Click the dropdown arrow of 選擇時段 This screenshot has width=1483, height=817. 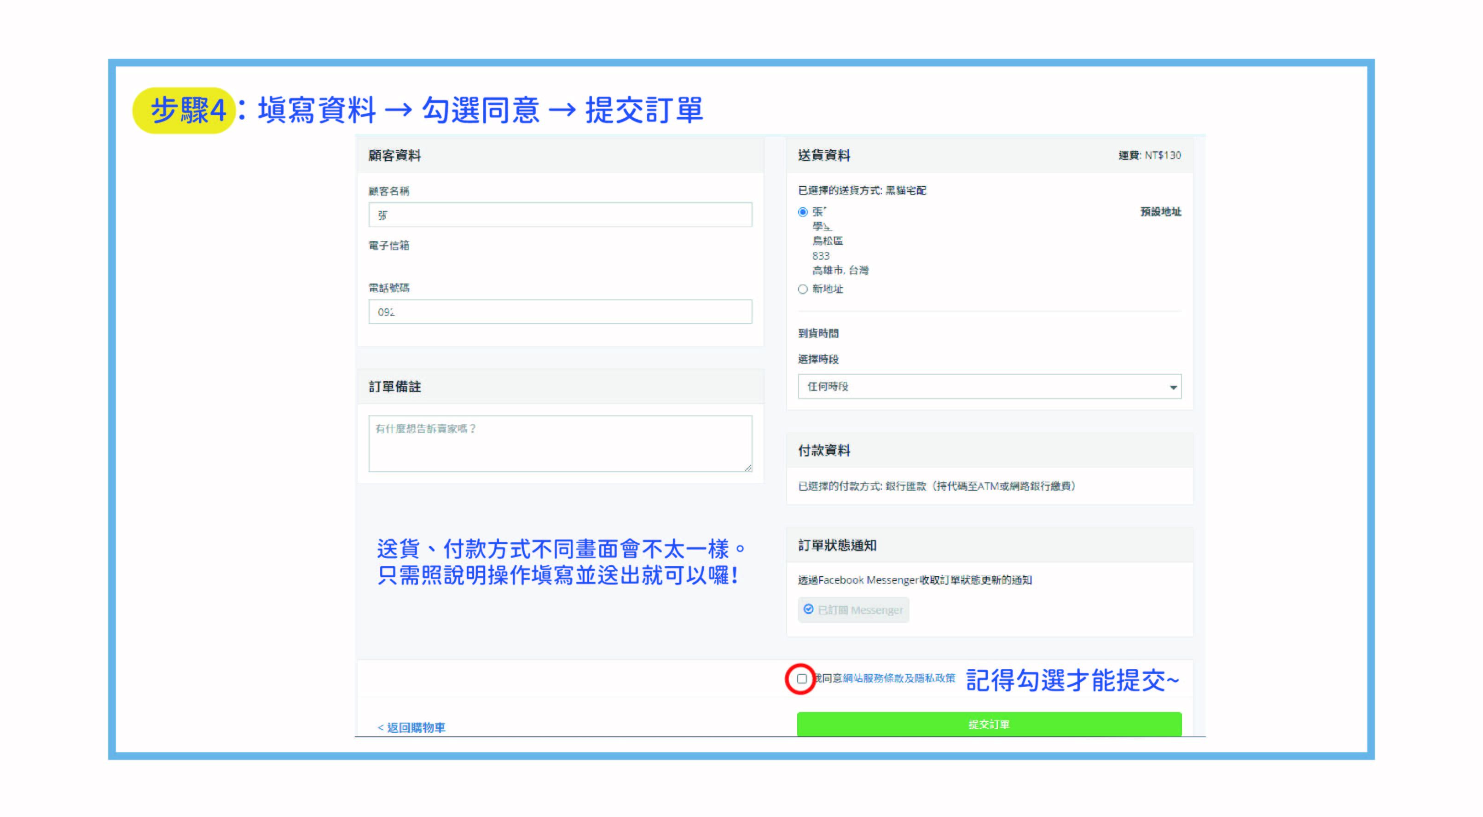click(1172, 387)
